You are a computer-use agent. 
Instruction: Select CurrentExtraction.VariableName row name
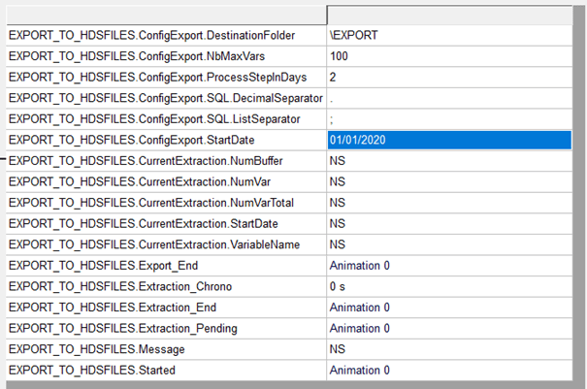(154, 245)
